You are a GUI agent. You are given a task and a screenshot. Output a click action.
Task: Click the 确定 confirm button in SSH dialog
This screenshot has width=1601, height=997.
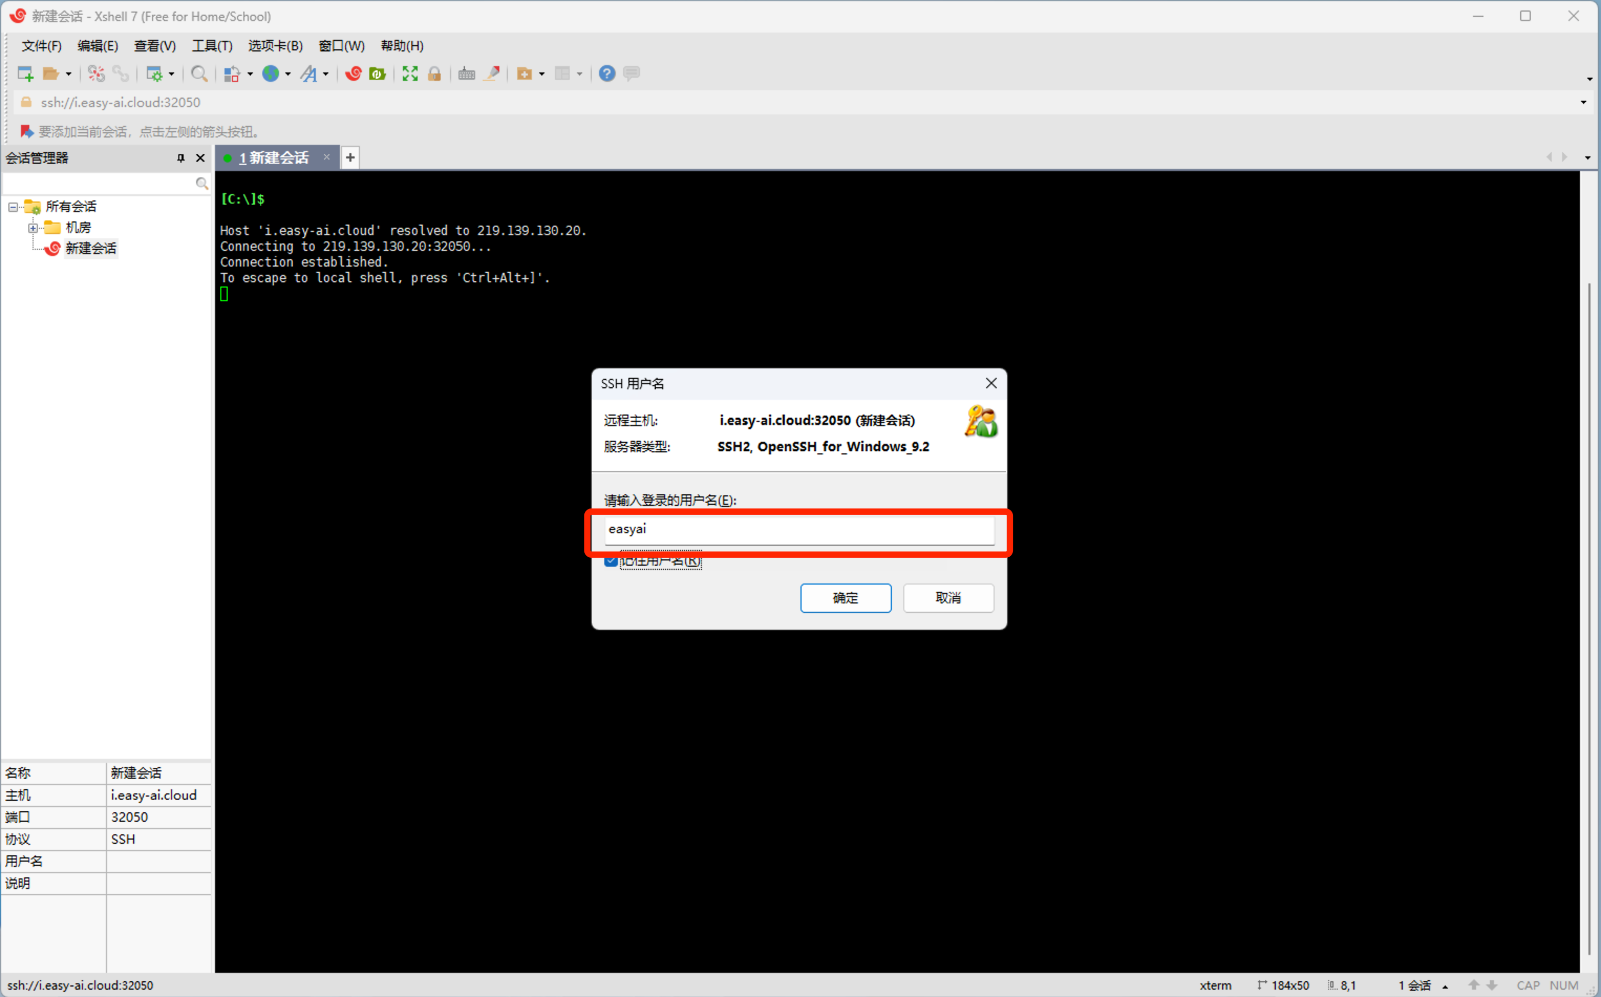(x=845, y=597)
